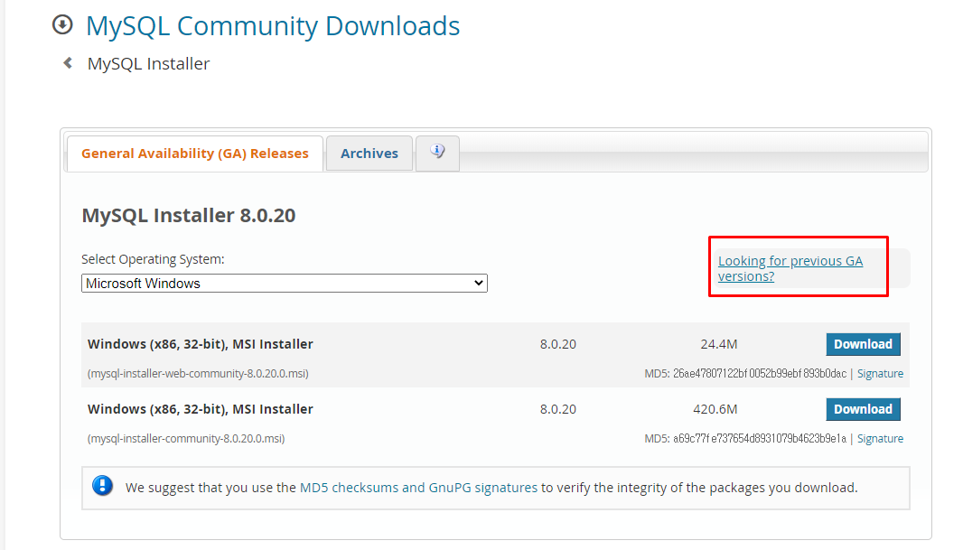This screenshot has height=550, width=963.
Task: Click version 8.0.20 in the 24.4M row
Action: [557, 344]
